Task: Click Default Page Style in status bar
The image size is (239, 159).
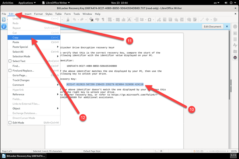Action: tap(92, 151)
